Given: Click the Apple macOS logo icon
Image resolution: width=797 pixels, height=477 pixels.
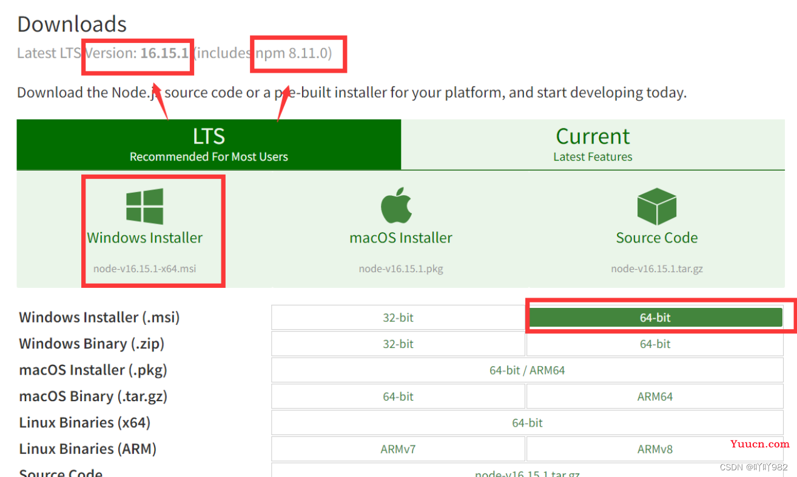Looking at the screenshot, I should click(x=397, y=205).
